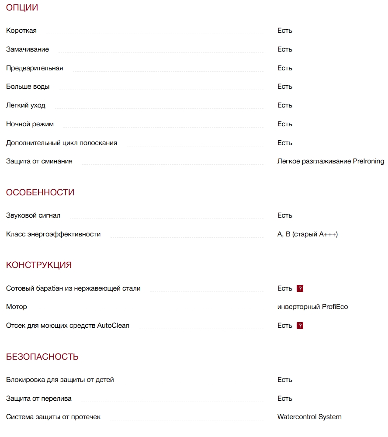The height and width of the screenshot is (437, 388).
Task: Click Дополнительный цикл полоскания label
Action: pyautogui.click(x=62, y=143)
